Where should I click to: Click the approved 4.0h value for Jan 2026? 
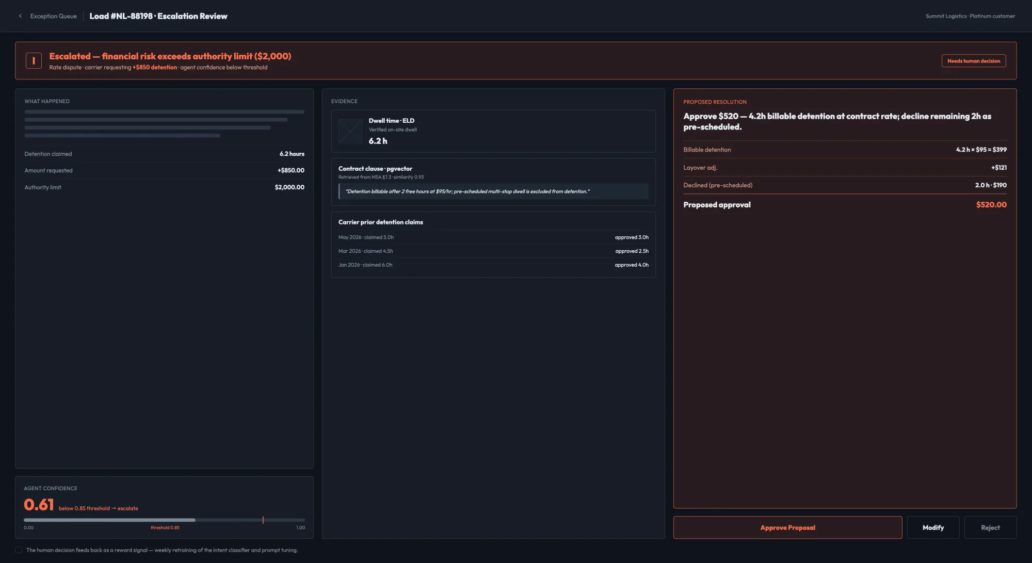[x=632, y=265]
